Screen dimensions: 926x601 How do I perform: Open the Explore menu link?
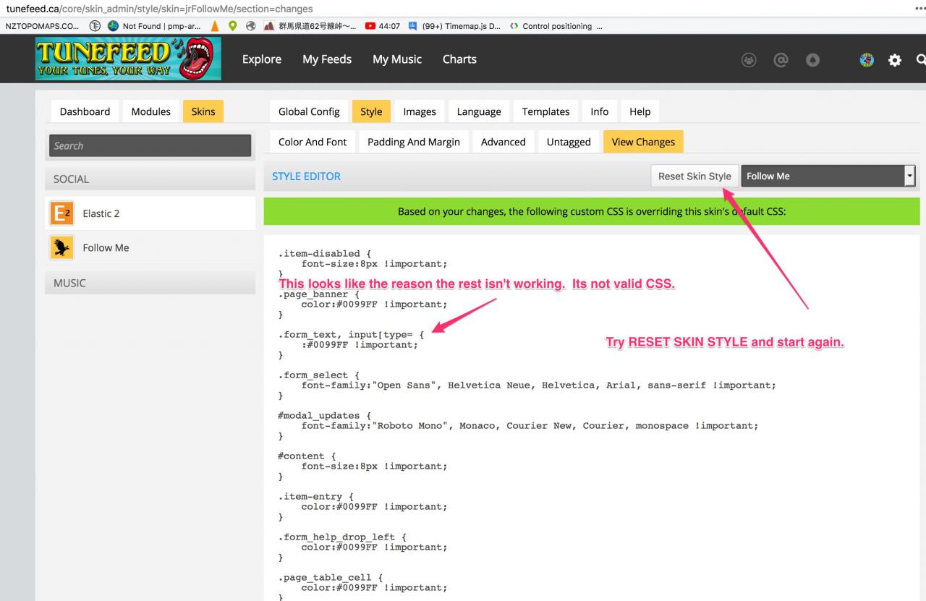tap(262, 59)
